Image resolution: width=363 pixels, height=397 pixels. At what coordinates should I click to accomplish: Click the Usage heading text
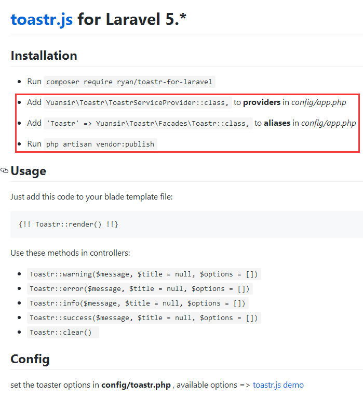tap(29, 171)
